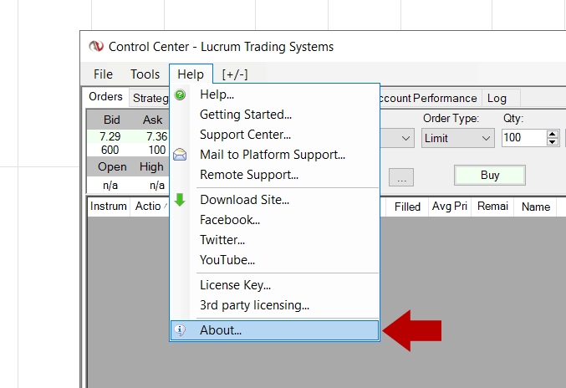Click the info icon beside About
The width and height of the screenshot is (566, 388).
(x=180, y=330)
